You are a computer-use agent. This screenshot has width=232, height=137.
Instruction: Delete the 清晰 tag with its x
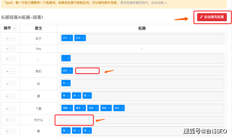point(96,108)
